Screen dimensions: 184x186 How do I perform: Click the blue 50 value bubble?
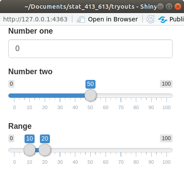[x=90, y=84]
